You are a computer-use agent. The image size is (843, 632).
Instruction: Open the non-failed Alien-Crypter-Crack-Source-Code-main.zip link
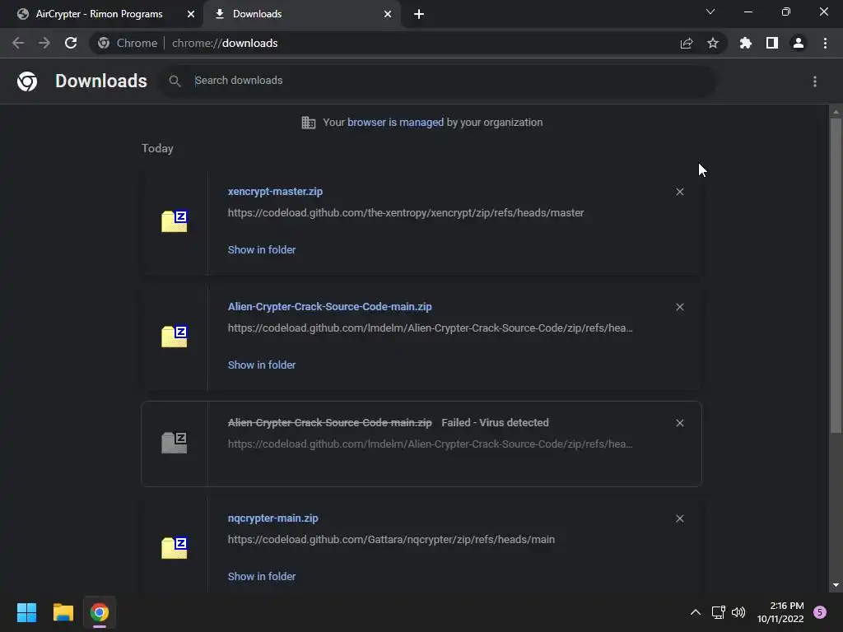coord(329,306)
